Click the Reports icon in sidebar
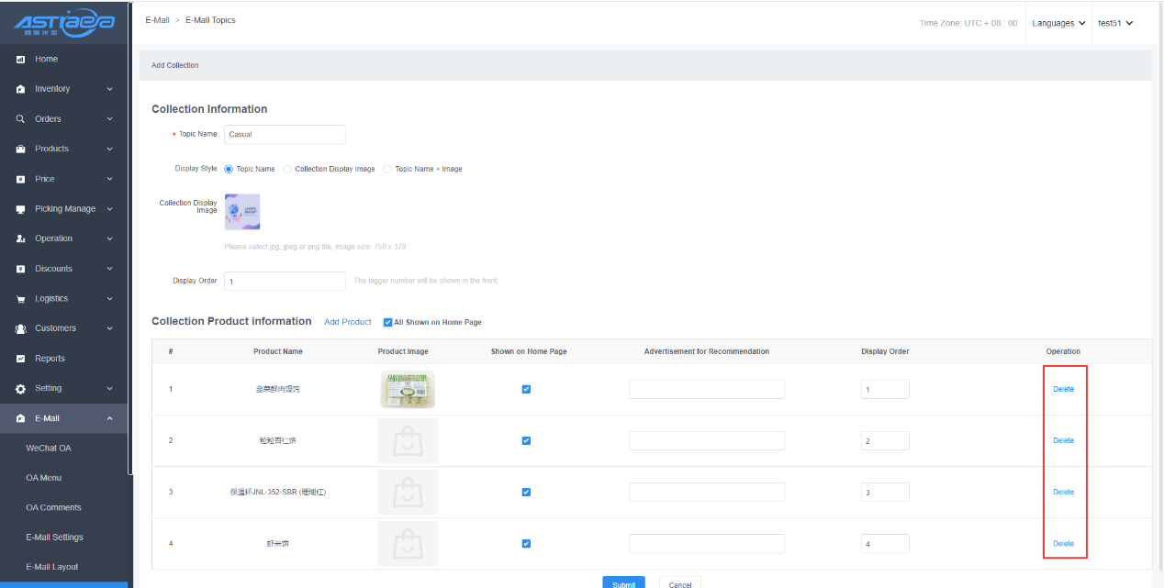 pyautogui.click(x=20, y=359)
